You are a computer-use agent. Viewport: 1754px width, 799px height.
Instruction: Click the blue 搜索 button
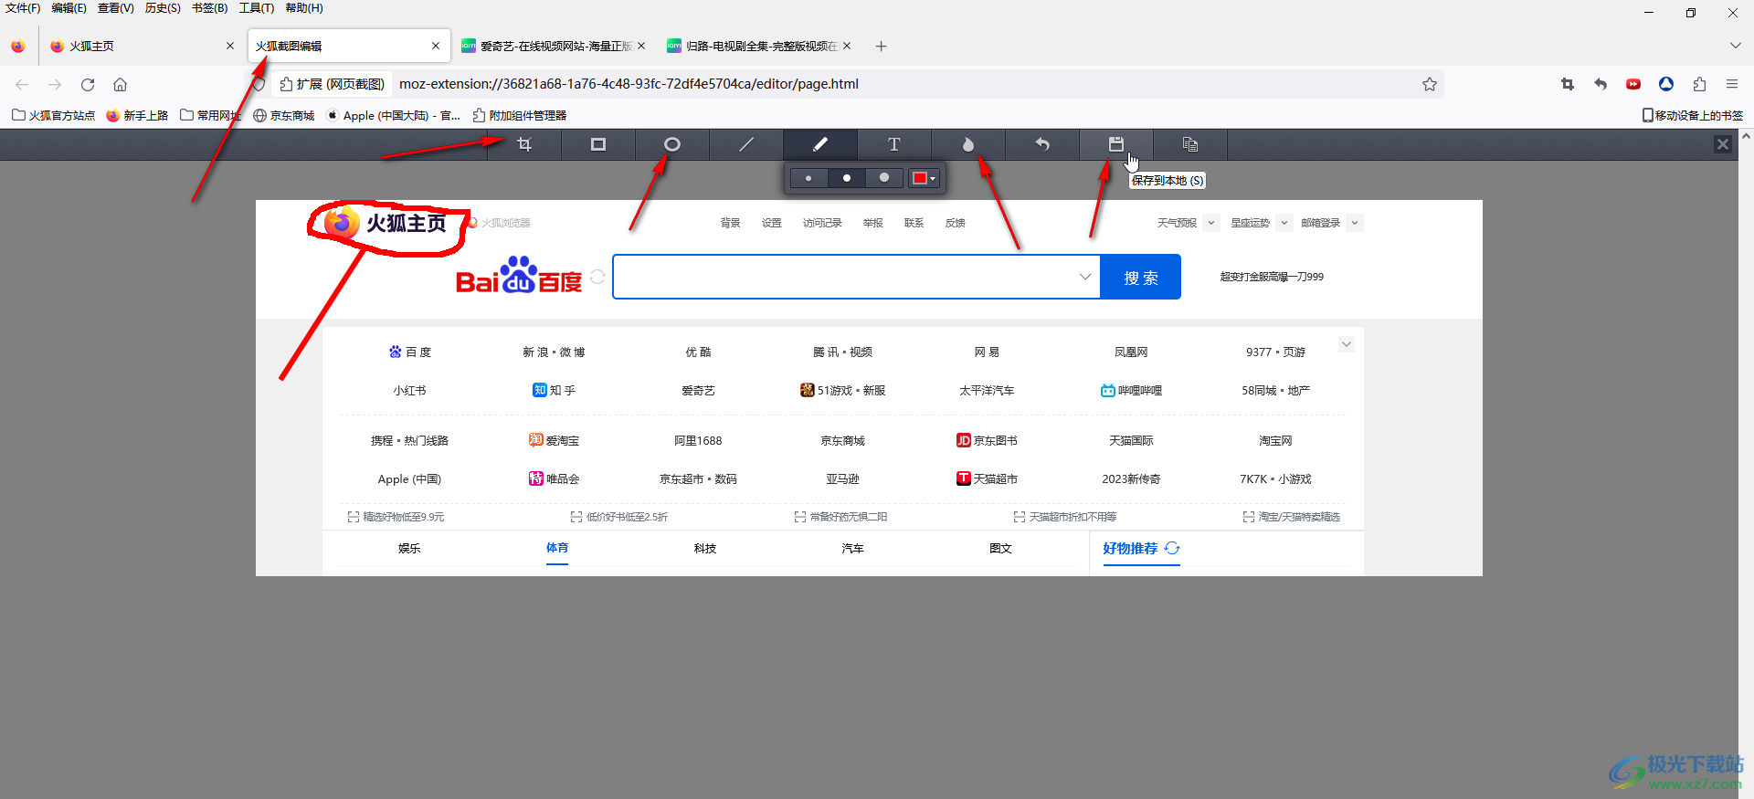click(1140, 277)
